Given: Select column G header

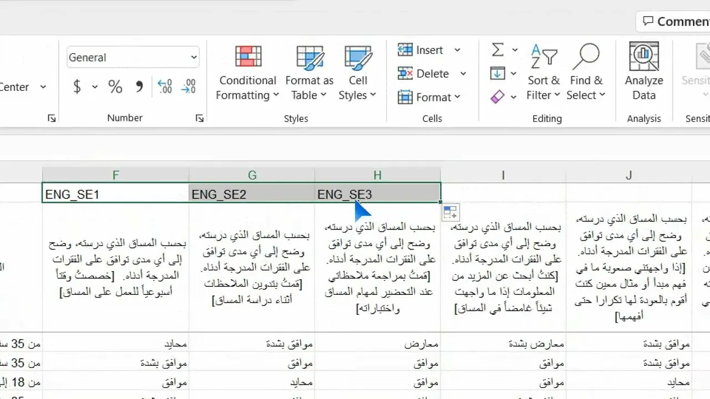Looking at the screenshot, I should (x=252, y=175).
